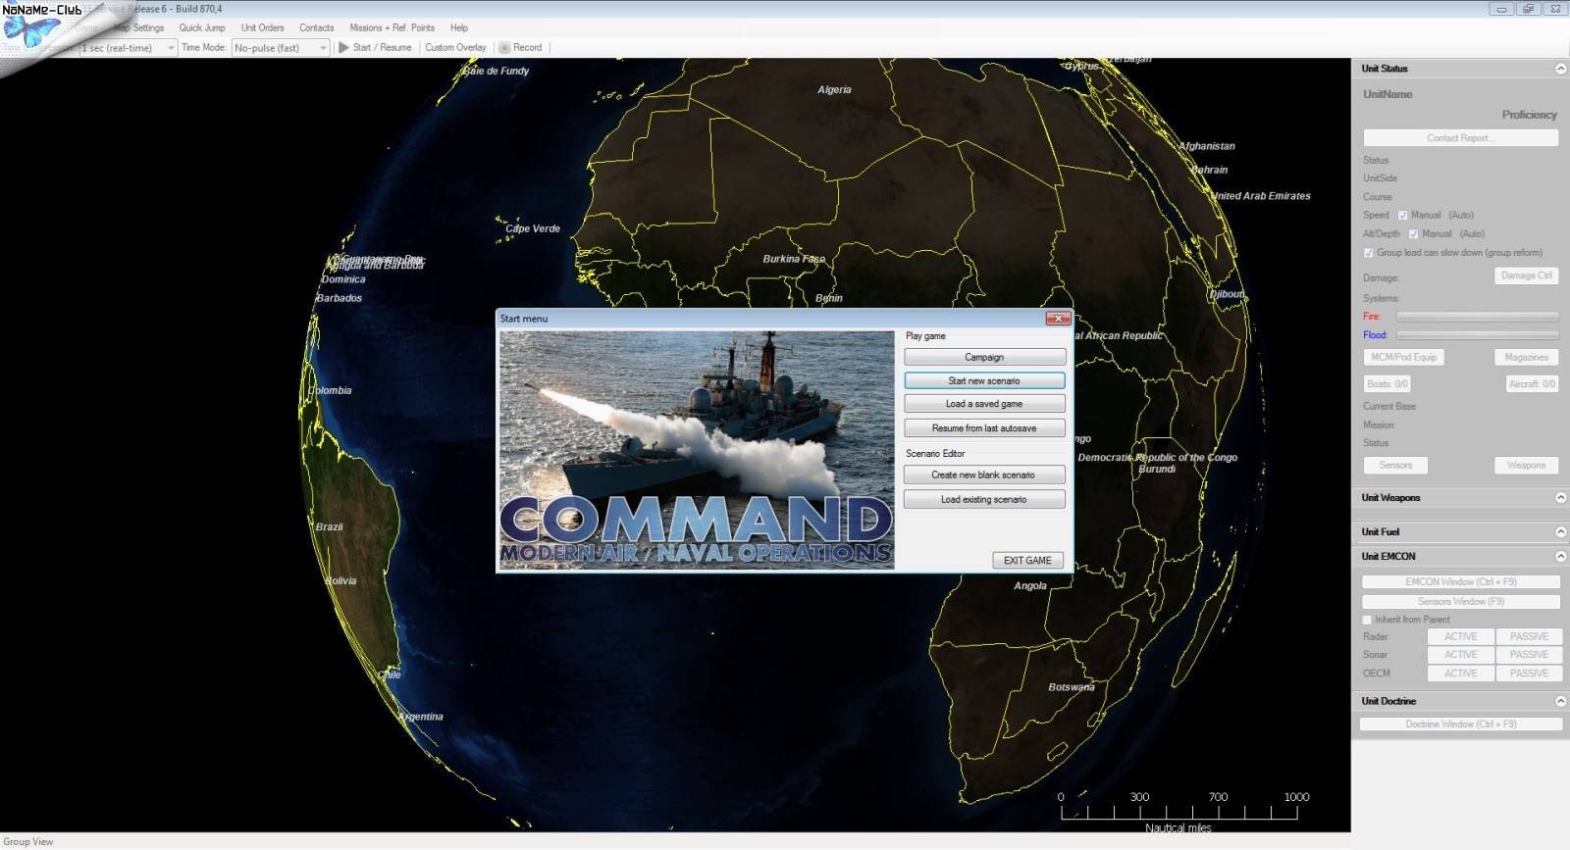Open the Map Settings menu

(138, 27)
